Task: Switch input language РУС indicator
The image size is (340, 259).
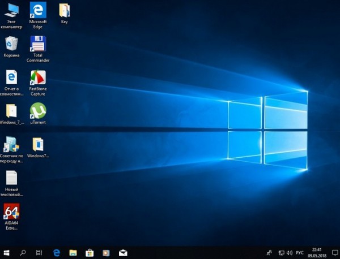Action: point(300,253)
